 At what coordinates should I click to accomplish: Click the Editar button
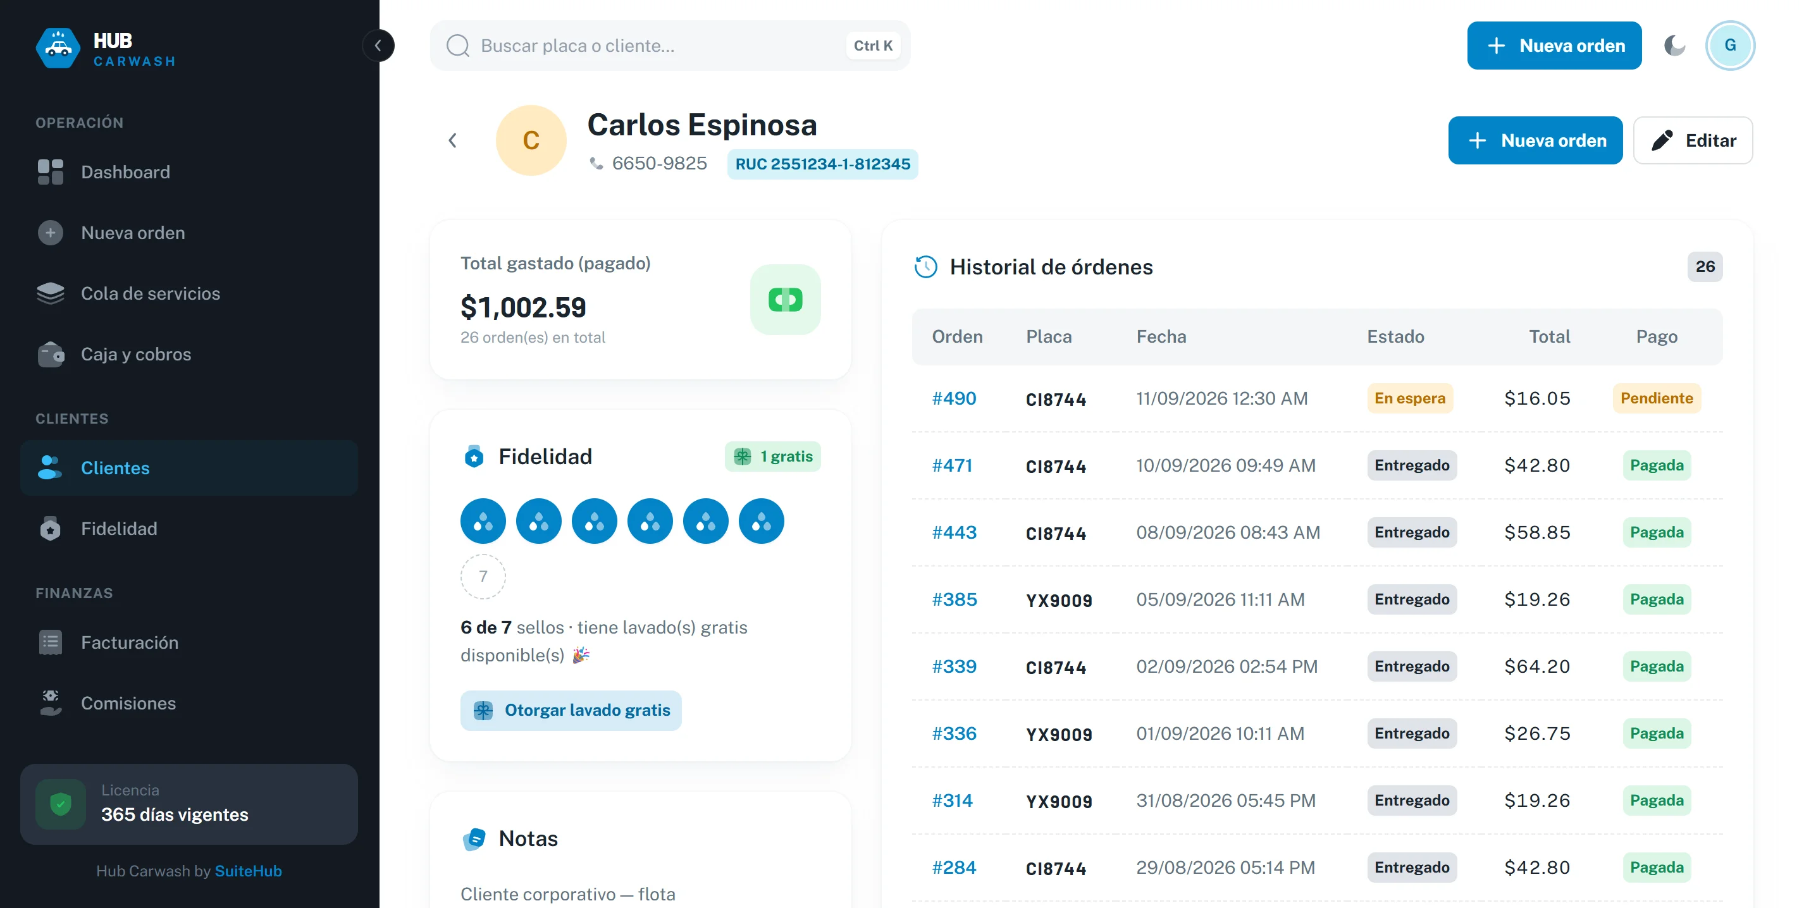point(1693,141)
